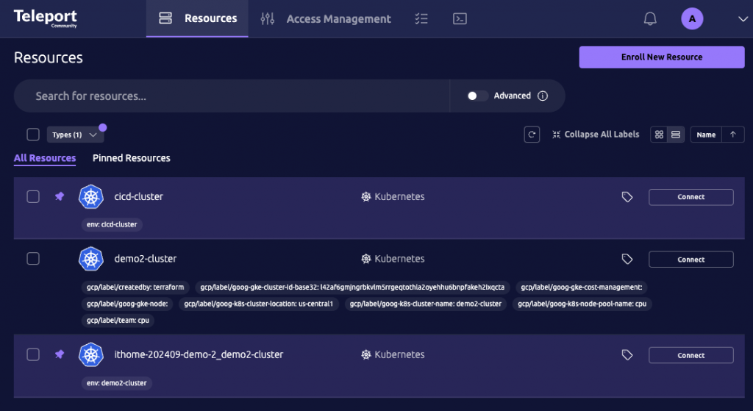
Task: Open the Types (1) filter dropdown
Action: (x=76, y=135)
